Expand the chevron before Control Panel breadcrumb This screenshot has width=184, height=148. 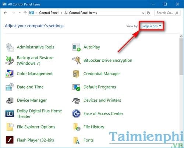(36, 13)
